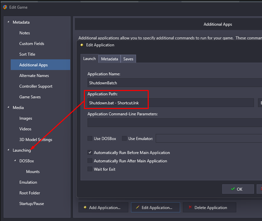Click the star icon on Add Application button
This screenshot has width=262, height=221.
(85, 207)
